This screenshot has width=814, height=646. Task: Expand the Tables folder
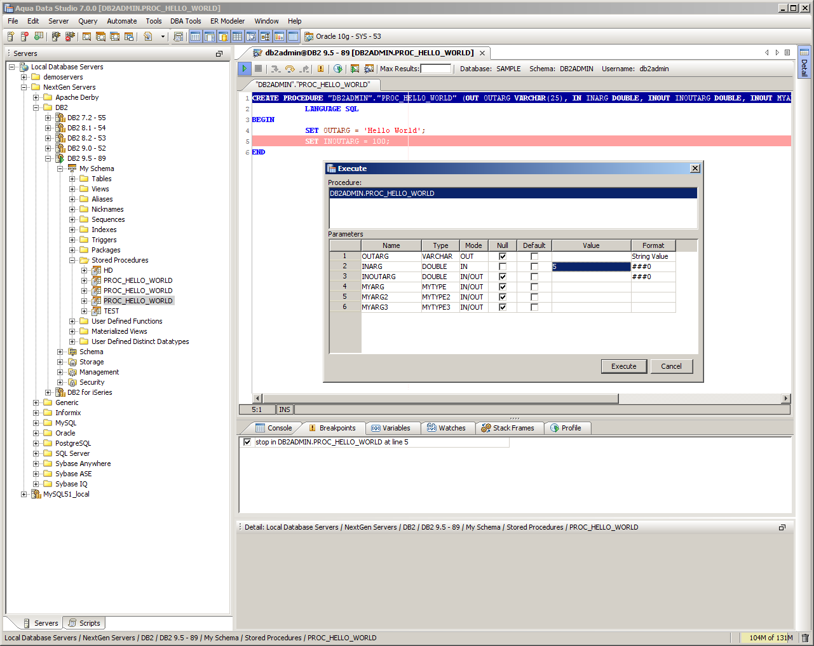pos(72,179)
